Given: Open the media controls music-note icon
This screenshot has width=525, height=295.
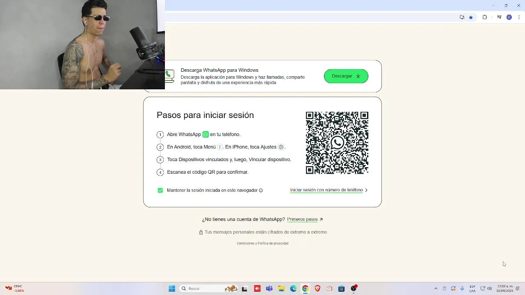Looking at the screenshot, I should tap(499, 17).
